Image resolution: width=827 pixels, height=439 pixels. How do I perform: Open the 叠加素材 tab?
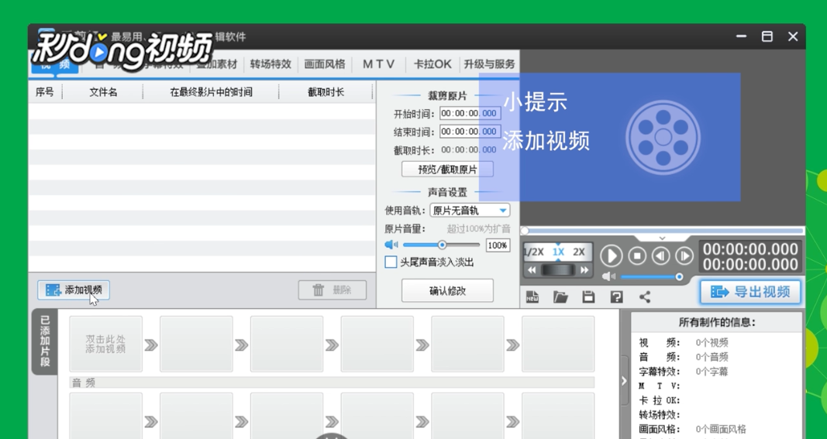pos(217,64)
